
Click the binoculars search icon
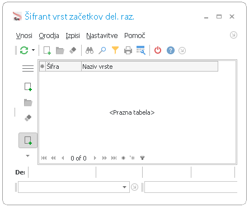90,50
